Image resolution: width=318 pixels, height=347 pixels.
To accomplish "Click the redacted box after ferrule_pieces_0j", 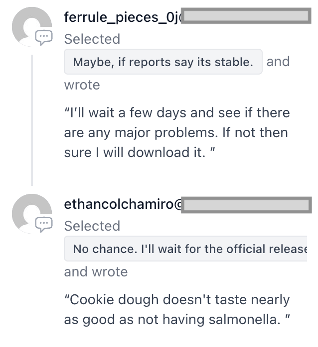I will [246, 16].
